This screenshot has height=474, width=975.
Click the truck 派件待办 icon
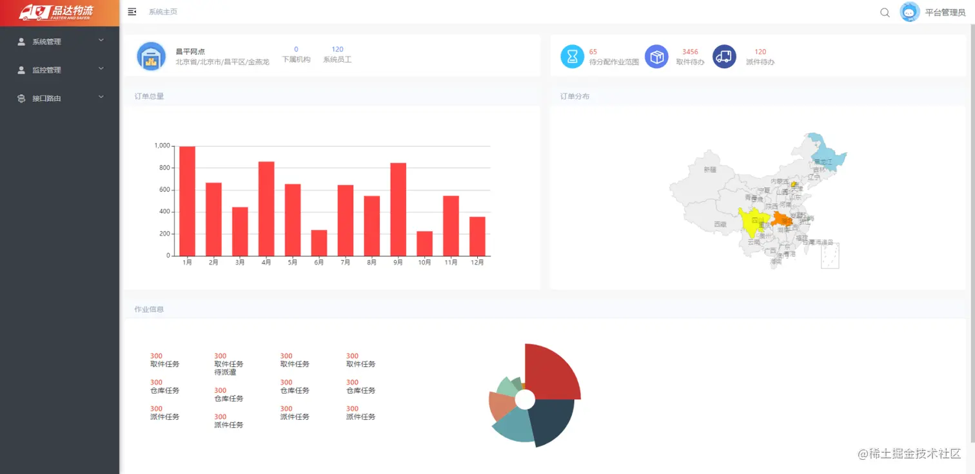724,57
